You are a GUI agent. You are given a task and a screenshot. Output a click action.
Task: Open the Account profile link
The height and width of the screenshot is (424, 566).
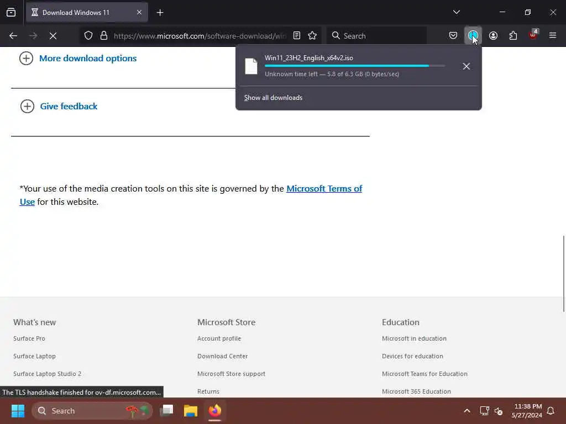(x=219, y=338)
